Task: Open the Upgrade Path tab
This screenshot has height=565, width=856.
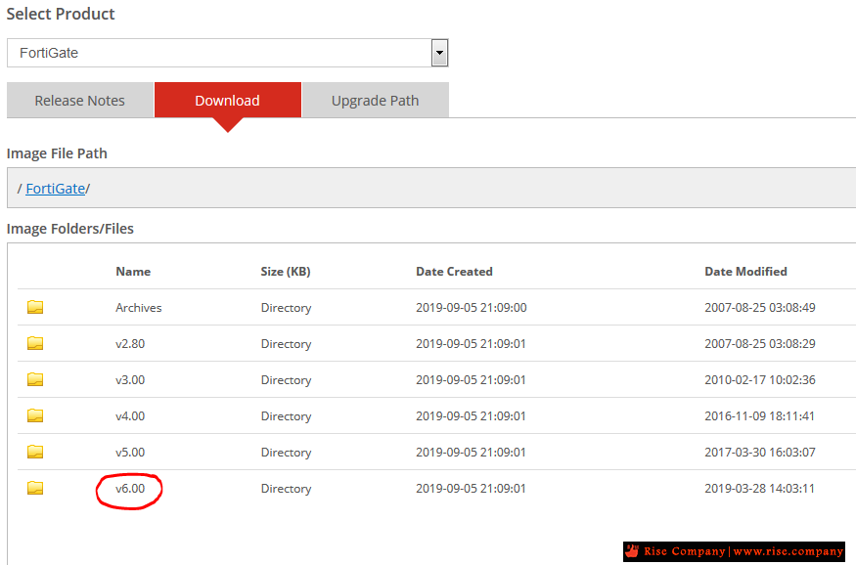Action: point(375,101)
